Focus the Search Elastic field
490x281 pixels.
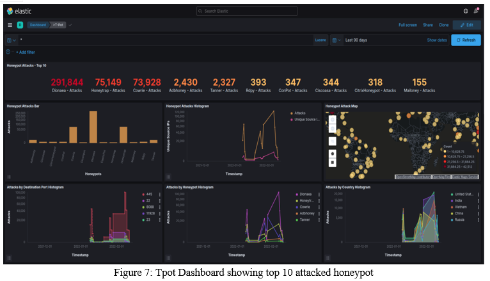(x=247, y=12)
